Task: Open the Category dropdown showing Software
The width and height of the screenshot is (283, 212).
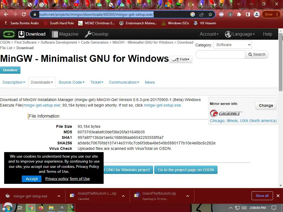Action: click(233, 45)
